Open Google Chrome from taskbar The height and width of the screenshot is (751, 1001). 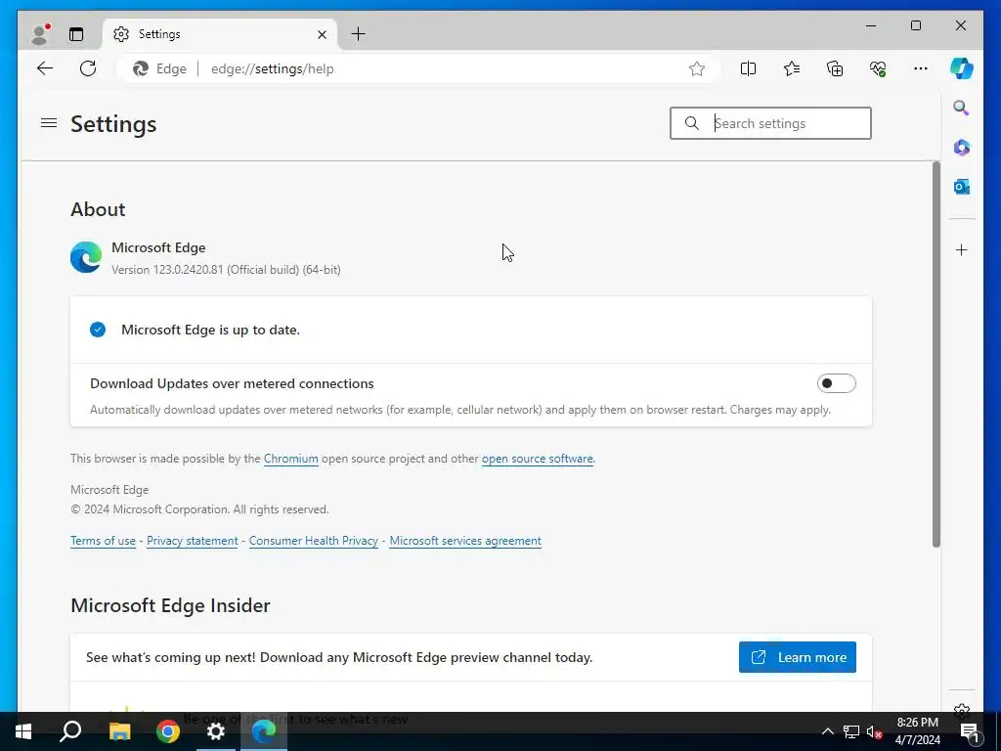(168, 731)
